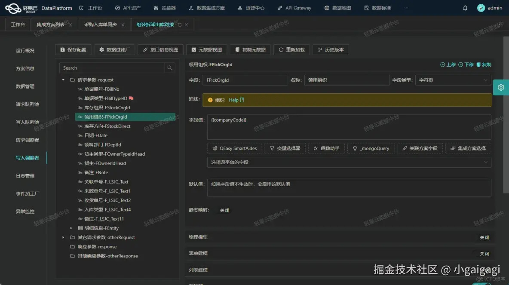The width and height of the screenshot is (509, 285).
Task: Open 历史版本 history versions
Action: tap(331, 50)
